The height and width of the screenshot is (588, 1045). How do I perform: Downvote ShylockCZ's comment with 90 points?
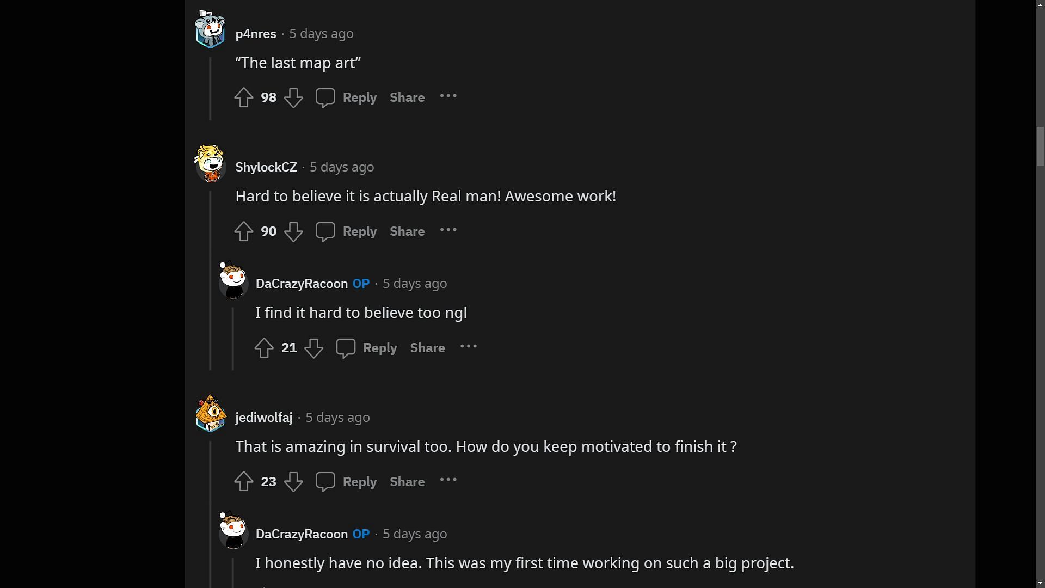293,231
